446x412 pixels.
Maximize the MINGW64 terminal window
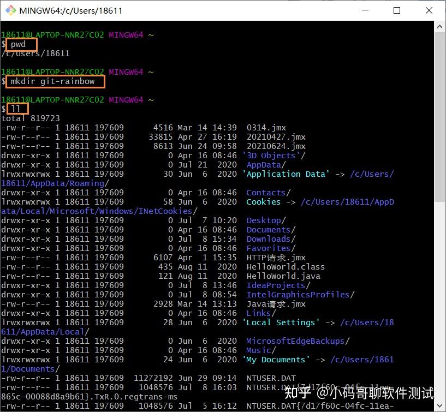(x=397, y=10)
